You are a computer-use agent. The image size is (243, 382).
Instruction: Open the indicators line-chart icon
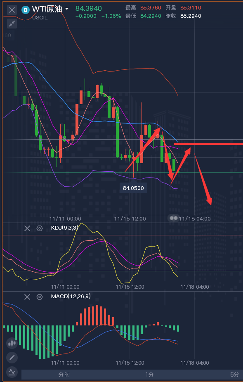point(12,372)
